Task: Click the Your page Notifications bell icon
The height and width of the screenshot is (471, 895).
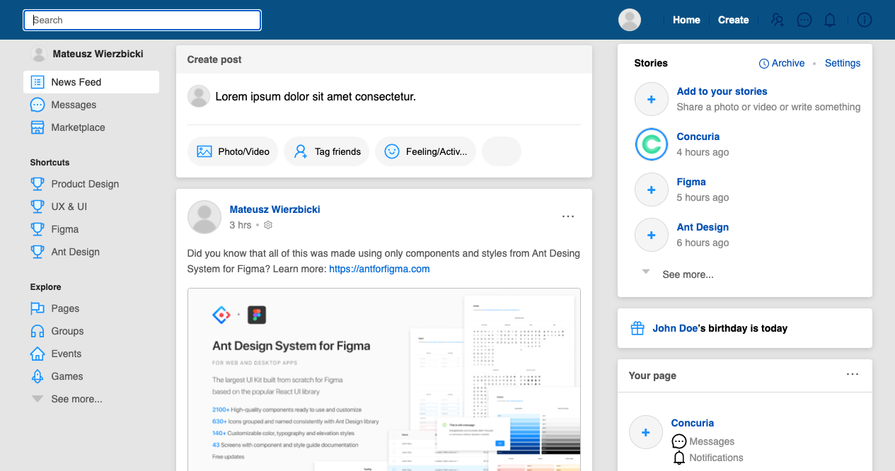Action: [679, 458]
